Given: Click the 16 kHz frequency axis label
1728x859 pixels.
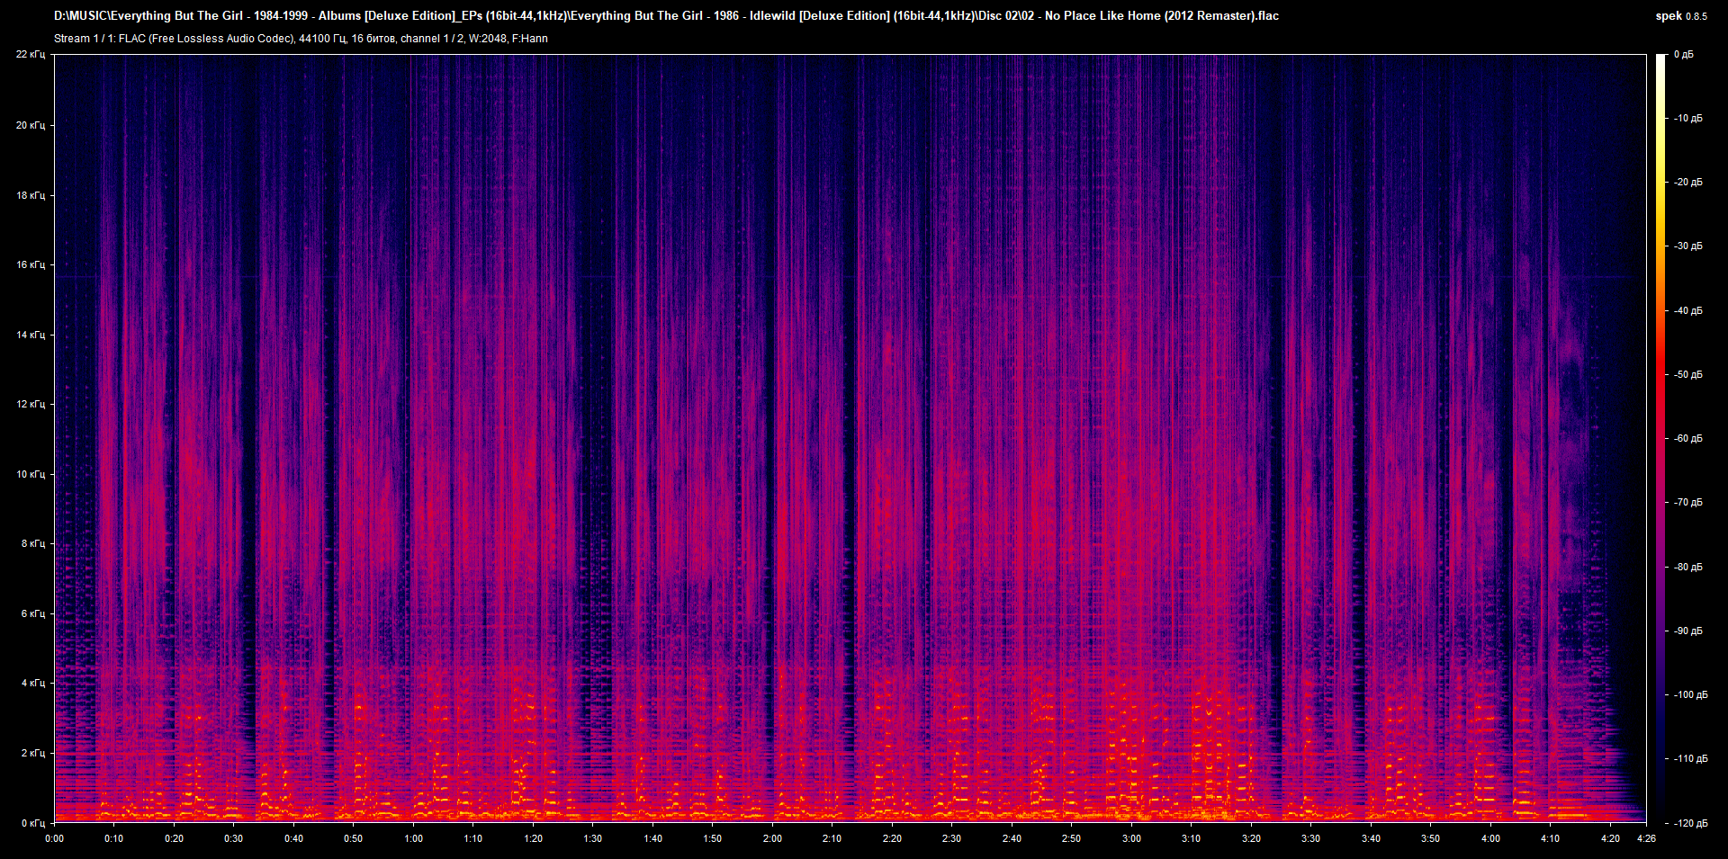Looking at the screenshot, I should (31, 264).
